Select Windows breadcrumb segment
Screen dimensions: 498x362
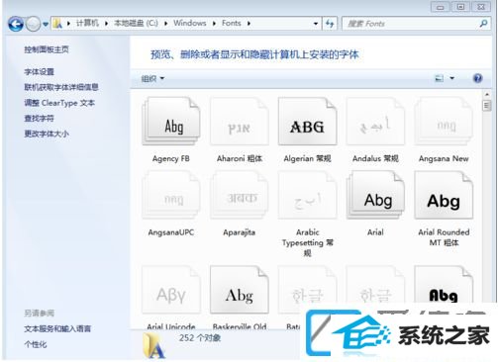(x=190, y=23)
